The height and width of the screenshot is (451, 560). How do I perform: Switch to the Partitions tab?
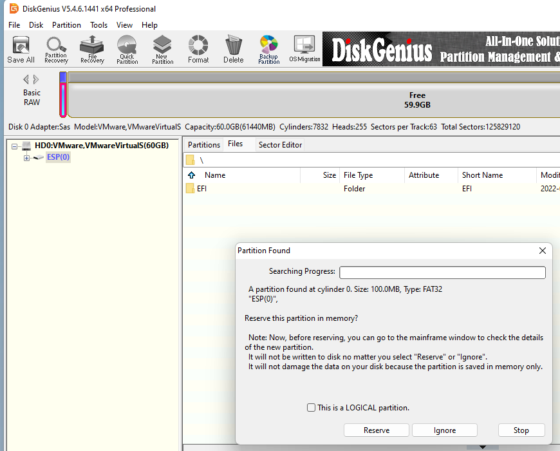pos(204,145)
